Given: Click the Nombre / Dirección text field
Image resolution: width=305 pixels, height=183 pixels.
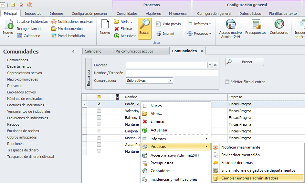Looking at the screenshot, I should [x=172, y=73].
